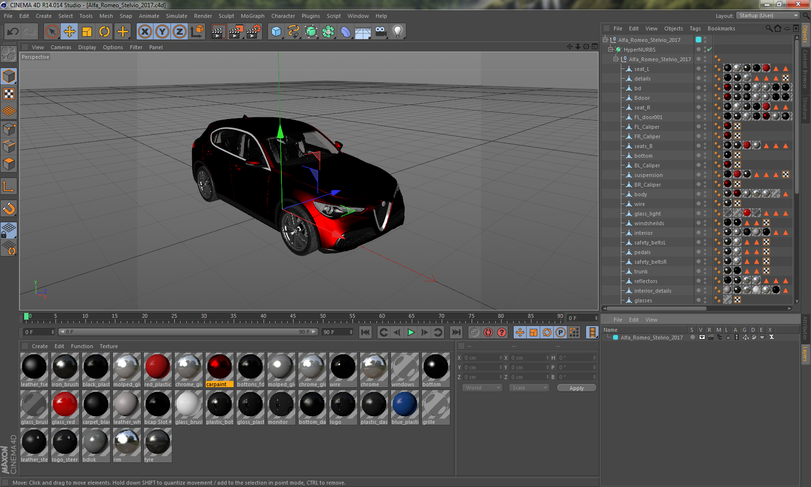The image size is (811, 487).
Task: Add a Cube primitive object
Action: click(276, 32)
